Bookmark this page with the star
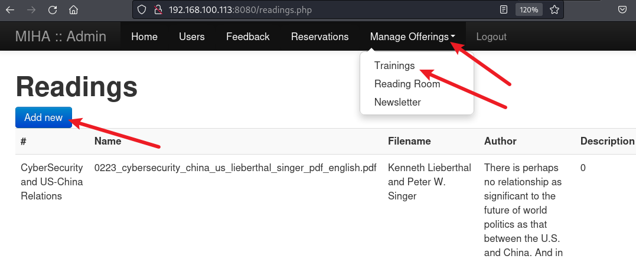Viewport: 636px width, 262px height. tap(554, 10)
